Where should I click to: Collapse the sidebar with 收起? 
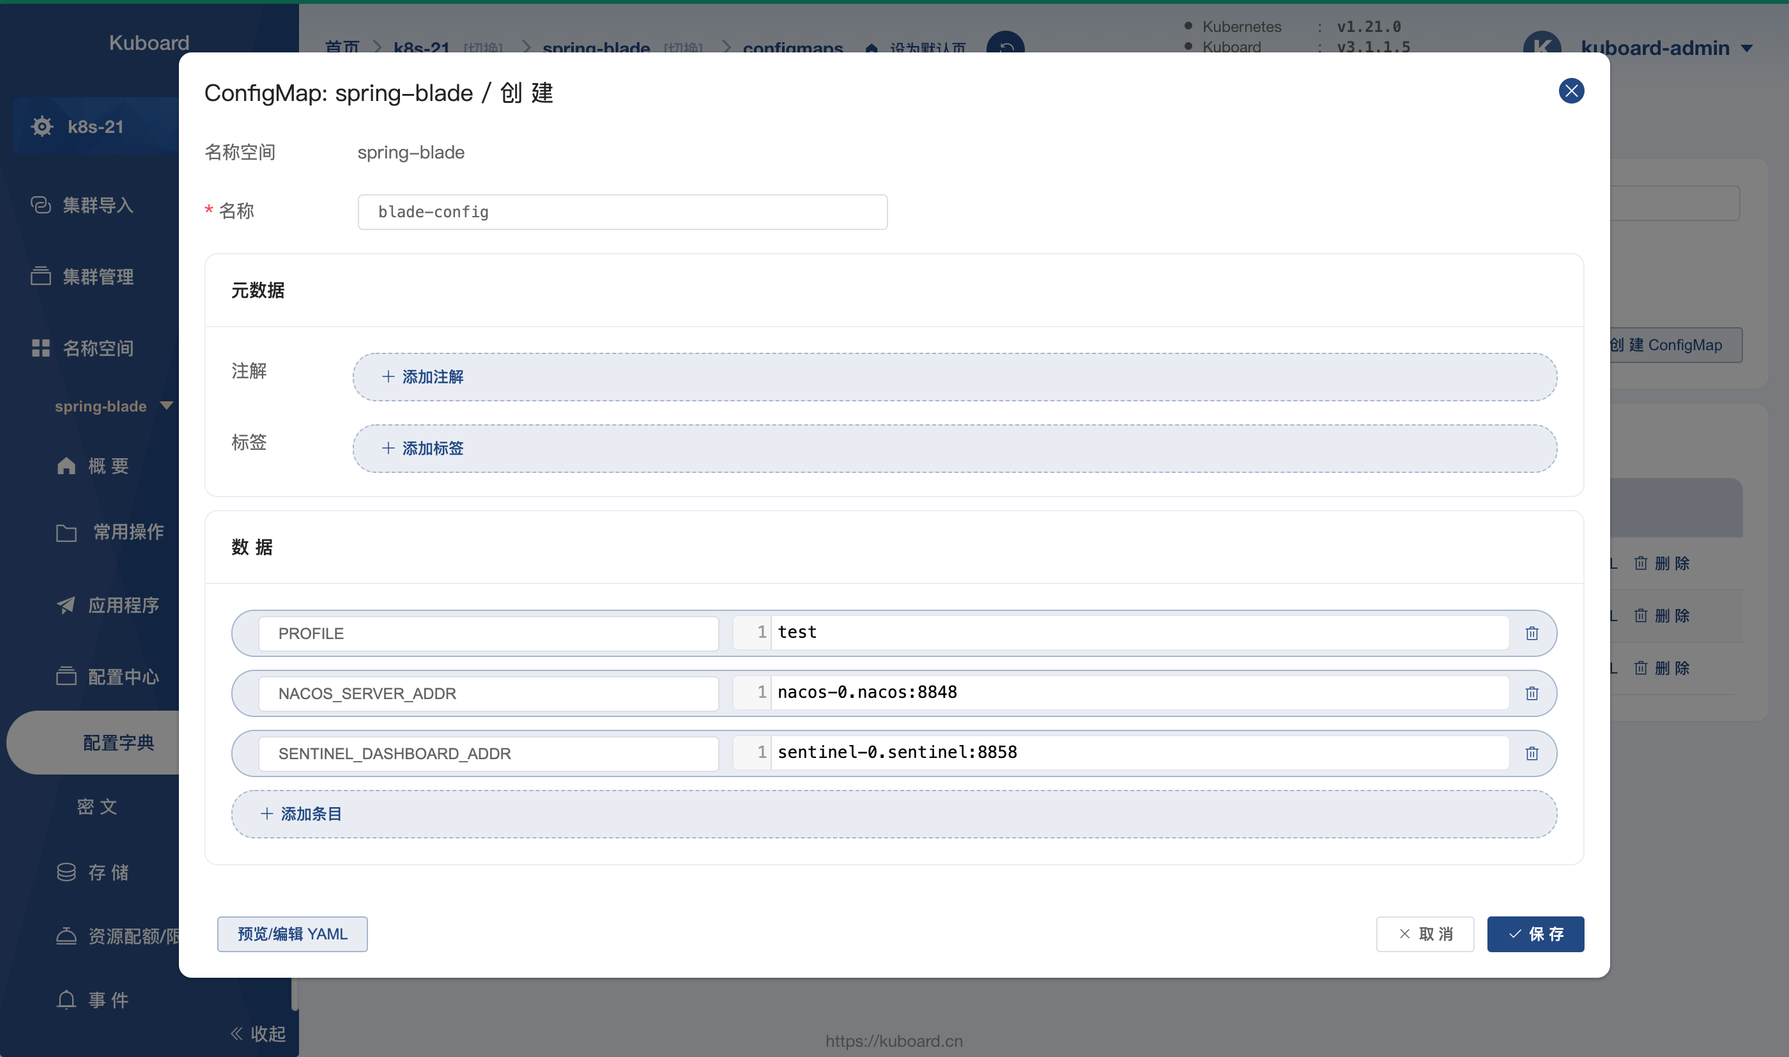[257, 1033]
